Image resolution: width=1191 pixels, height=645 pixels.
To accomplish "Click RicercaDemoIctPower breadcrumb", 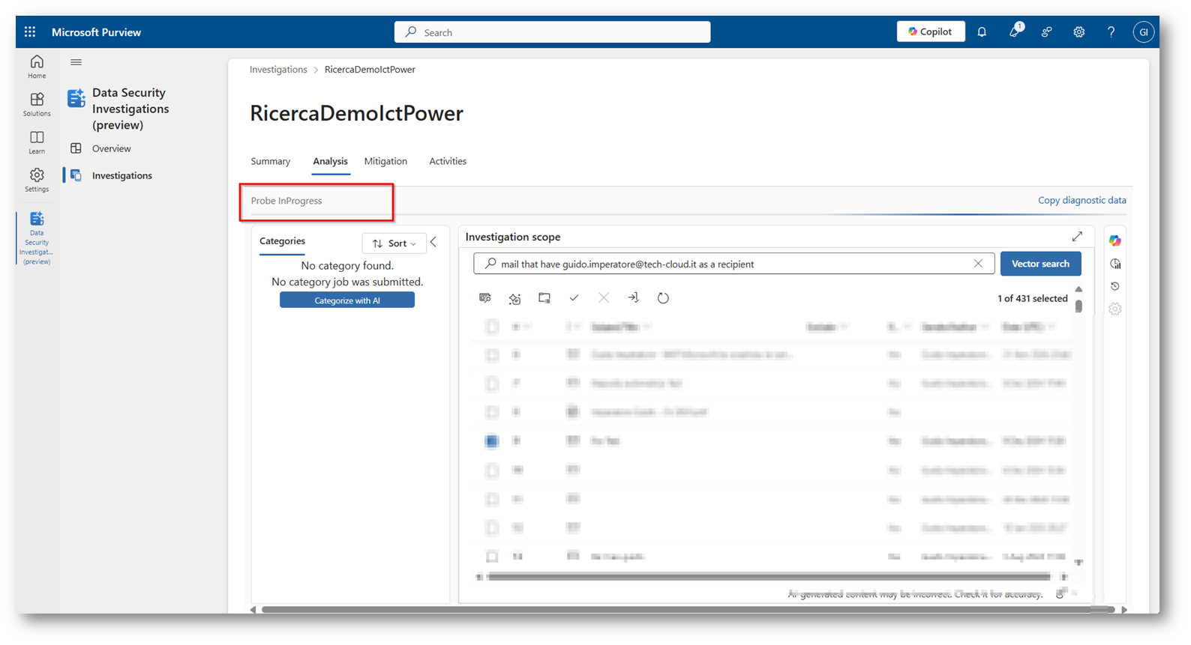I will pos(370,70).
